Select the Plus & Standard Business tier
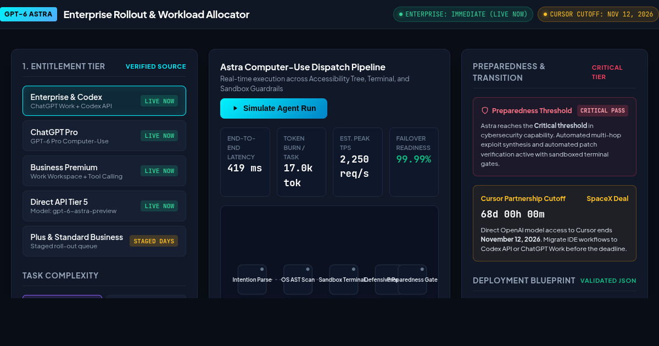 104,241
